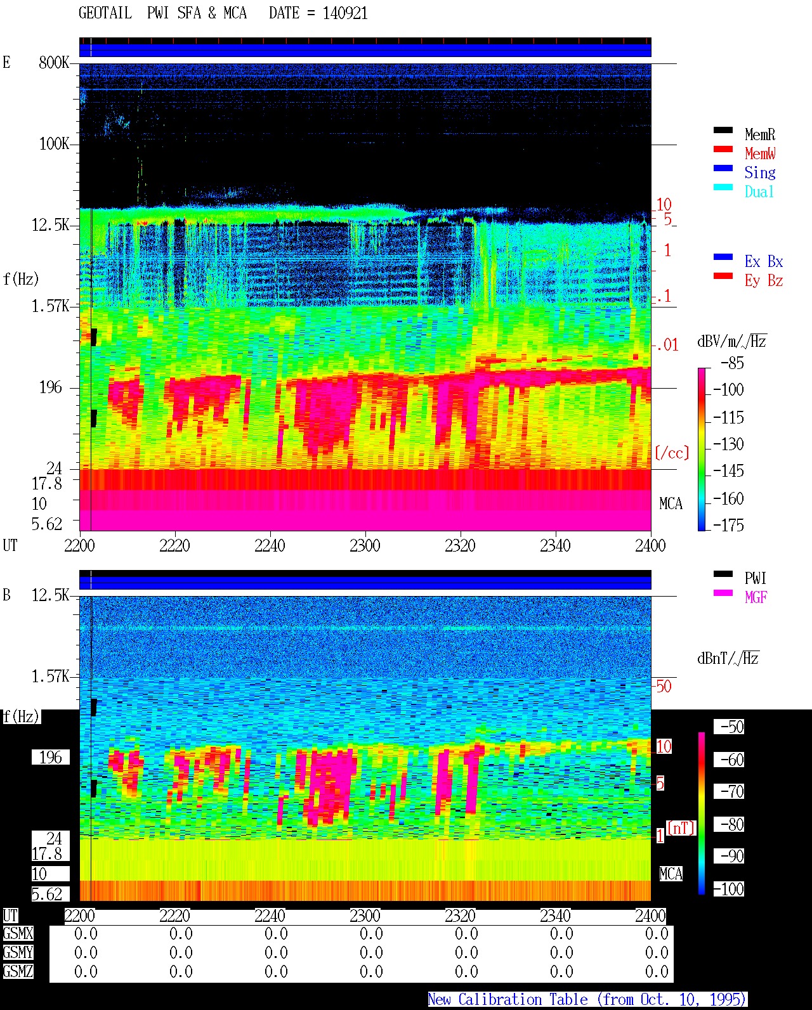The width and height of the screenshot is (812, 1010).
Task: Click the magenta MGF legend swatch
Action: pyautogui.click(x=723, y=593)
